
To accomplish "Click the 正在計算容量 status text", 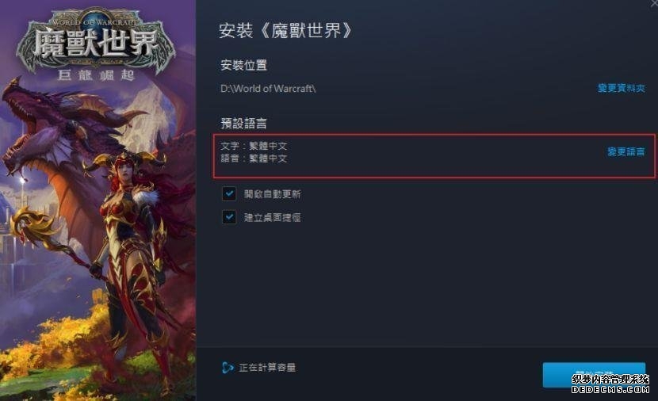I will coord(267,368).
